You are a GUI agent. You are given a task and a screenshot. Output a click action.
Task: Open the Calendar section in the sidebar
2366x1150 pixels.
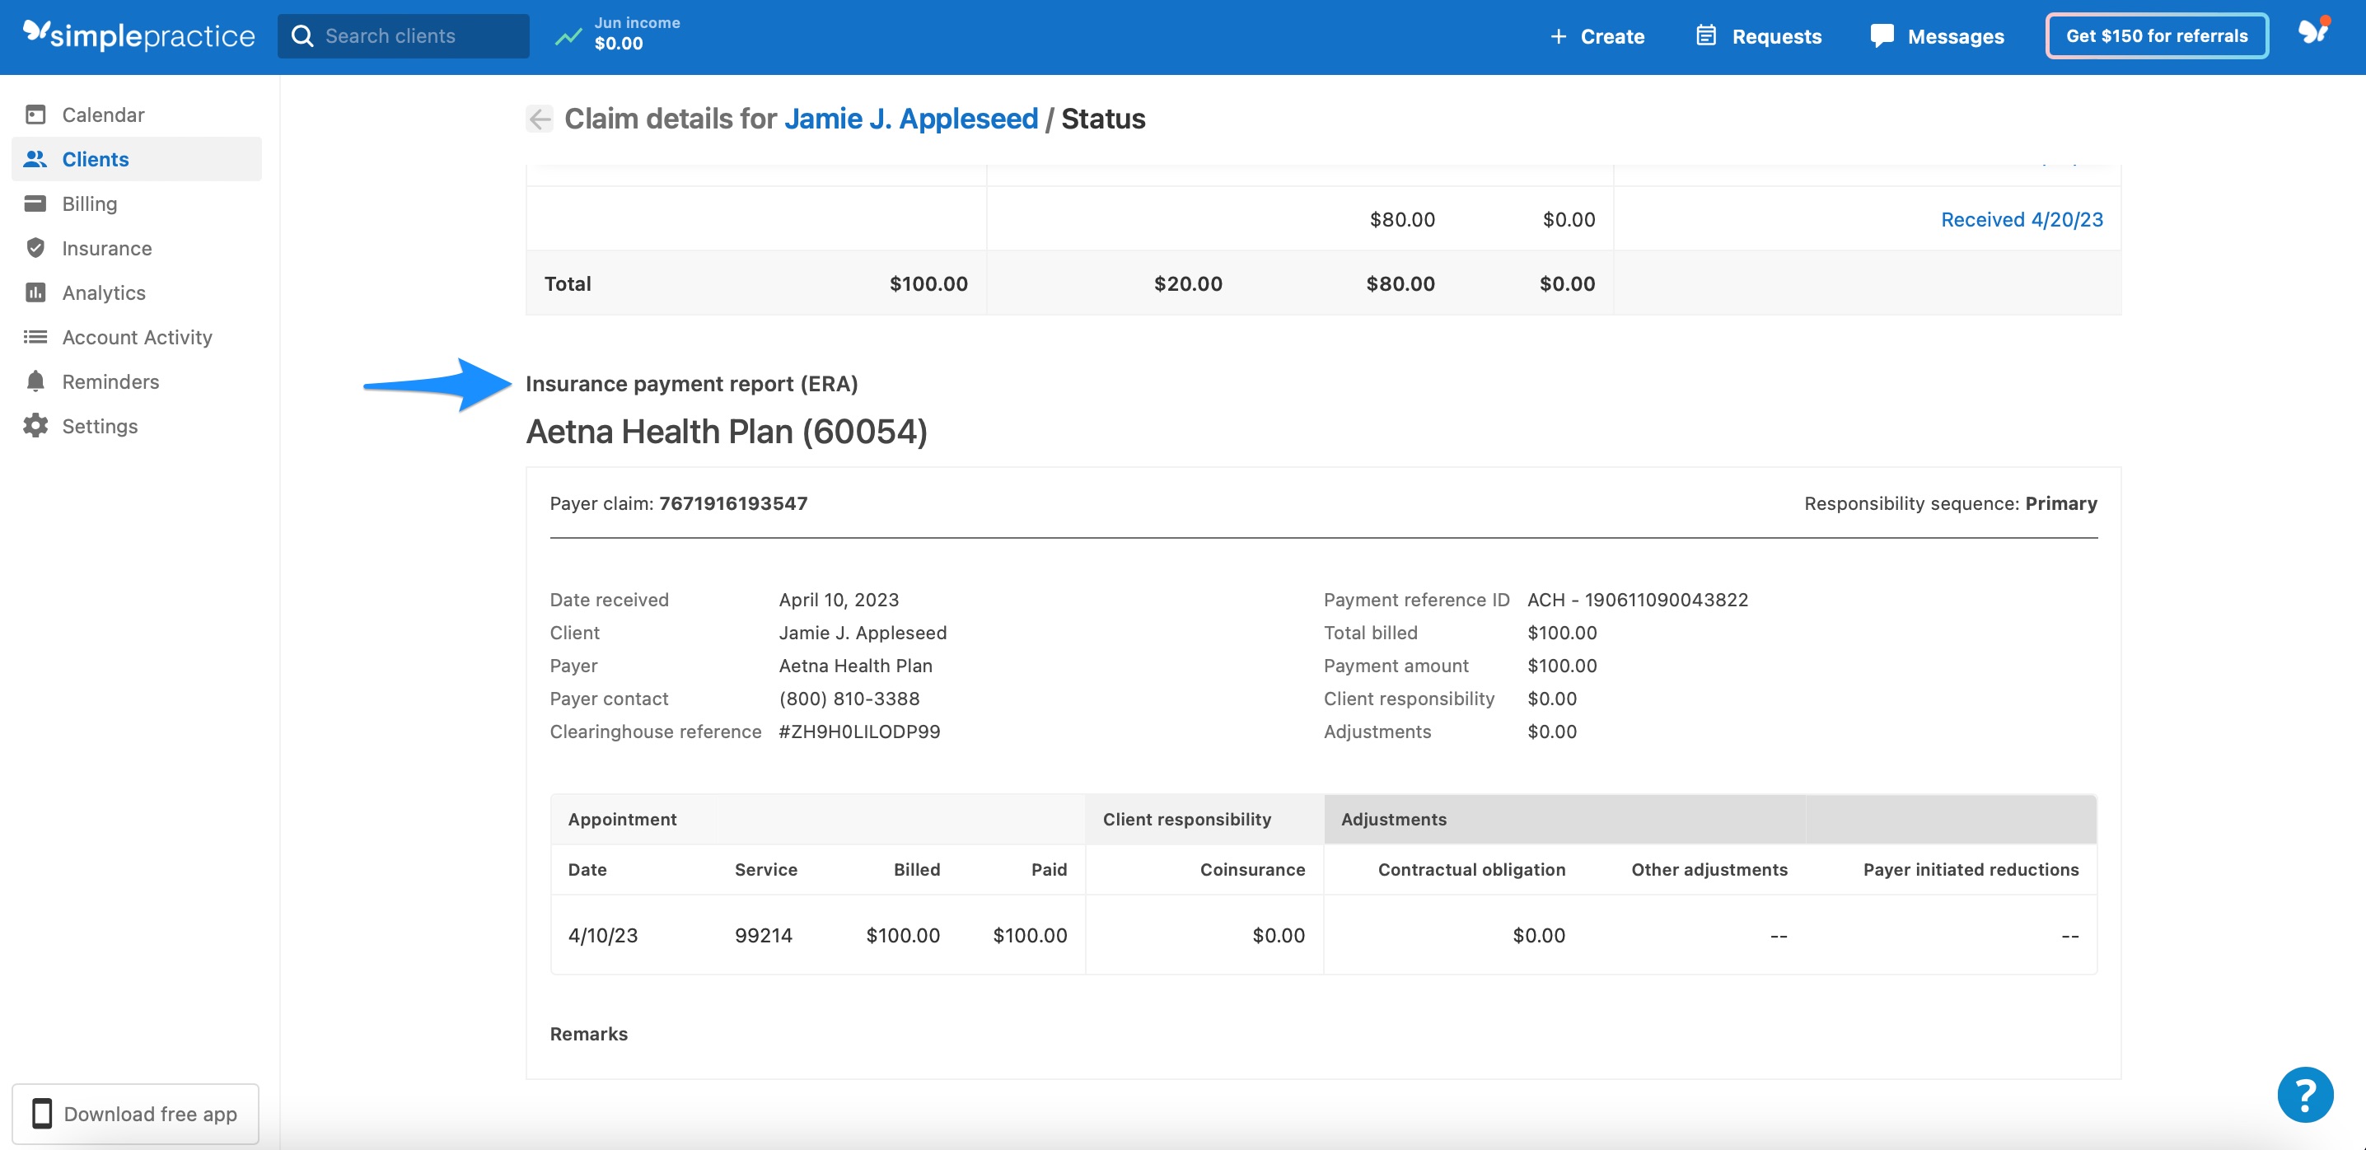(102, 114)
